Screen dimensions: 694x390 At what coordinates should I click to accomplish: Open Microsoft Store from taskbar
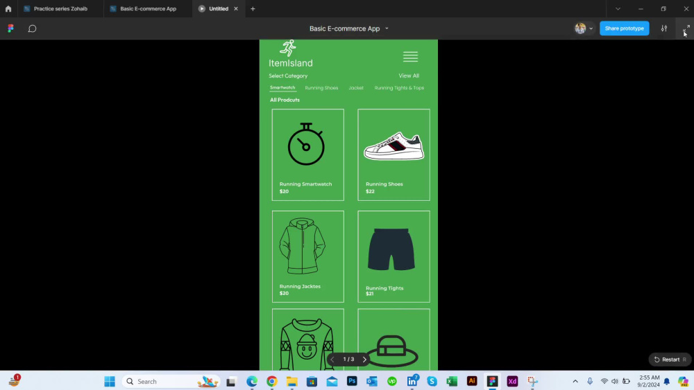pyautogui.click(x=312, y=381)
